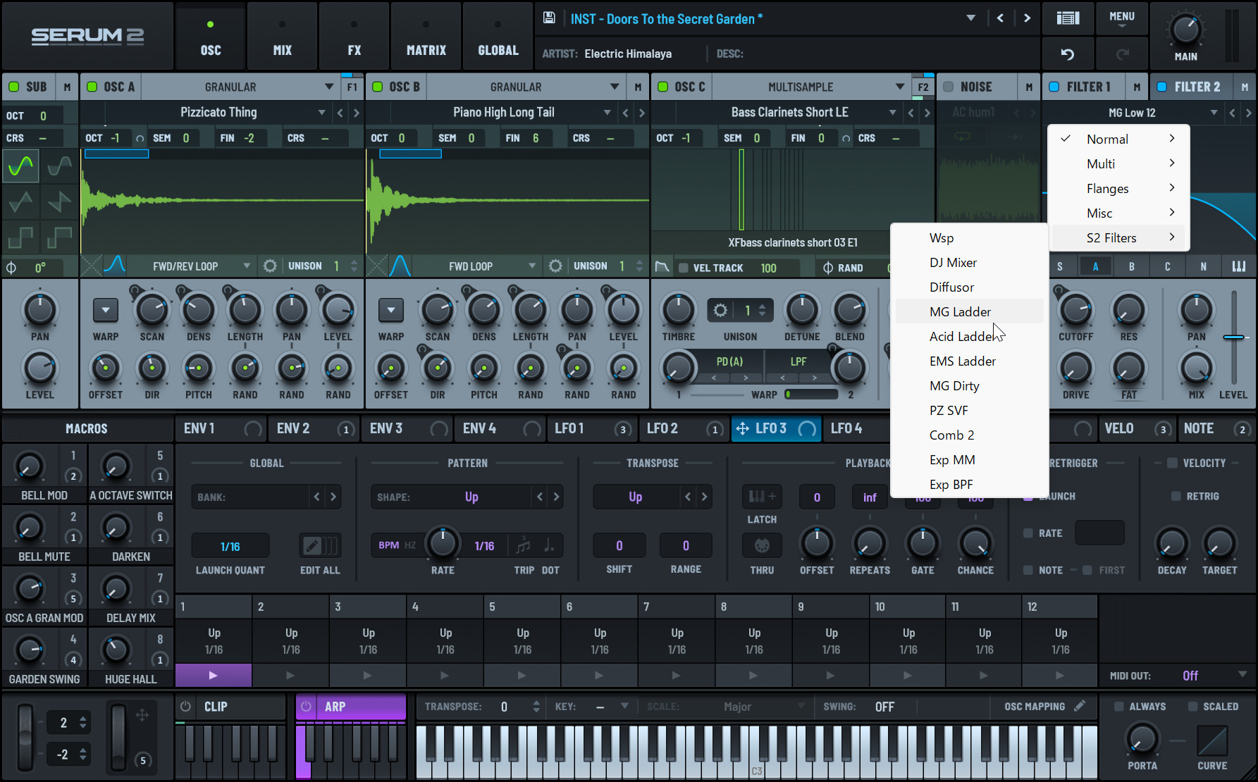
Task: Click the OSC A window envelope shape icon
Action: pyautogui.click(x=115, y=266)
